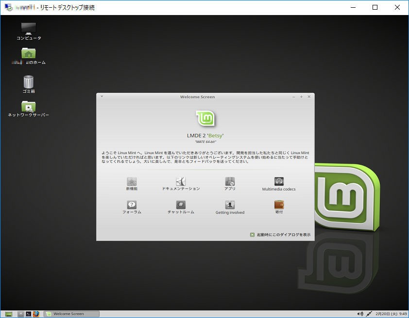Maximize the Welcome Screen window
The height and width of the screenshot is (318, 409).
[301, 97]
